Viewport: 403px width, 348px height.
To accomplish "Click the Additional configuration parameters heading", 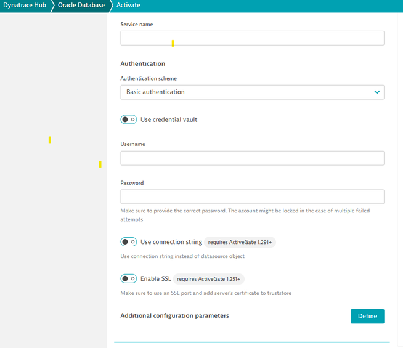I will [x=174, y=316].
